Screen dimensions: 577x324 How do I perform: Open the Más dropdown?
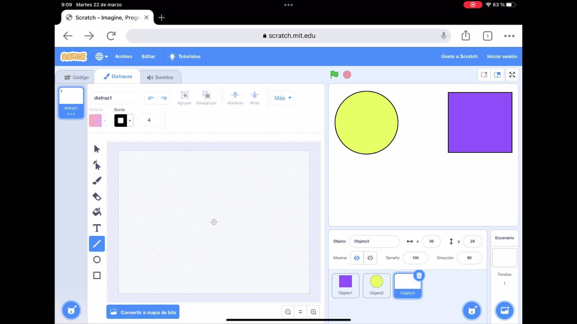pos(283,98)
